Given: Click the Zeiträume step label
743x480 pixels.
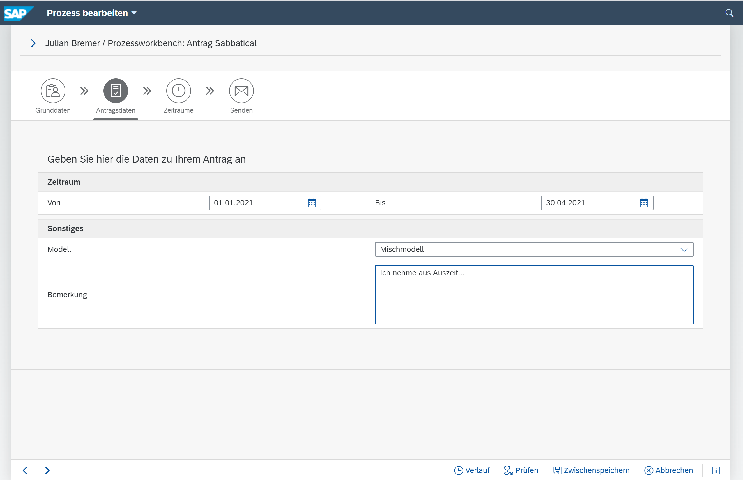Looking at the screenshot, I should coord(178,110).
